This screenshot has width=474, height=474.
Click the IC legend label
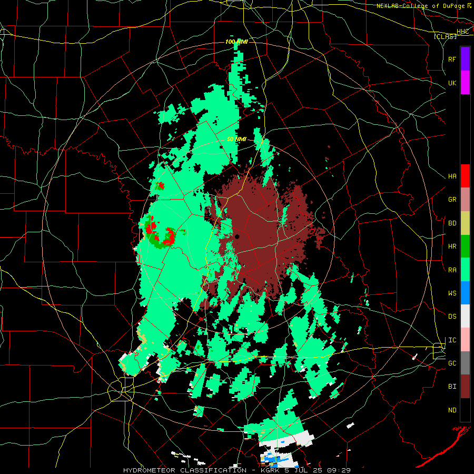click(x=452, y=340)
